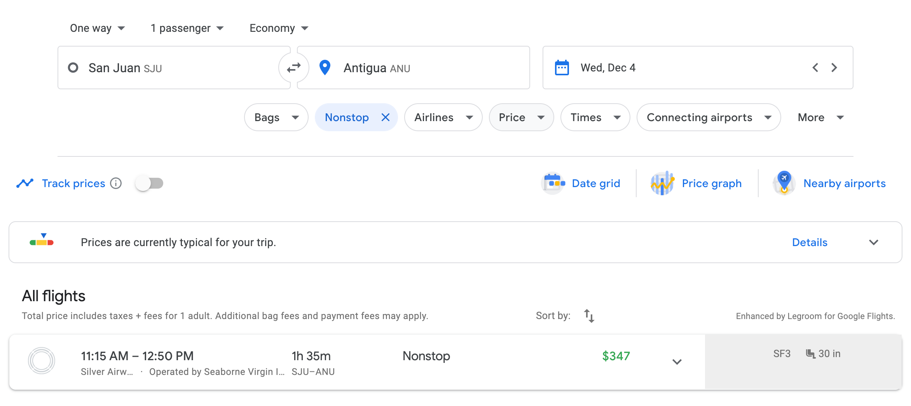Image resolution: width=911 pixels, height=406 pixels.
Task: Click the Details link for price insights
Action: [810, 242]
